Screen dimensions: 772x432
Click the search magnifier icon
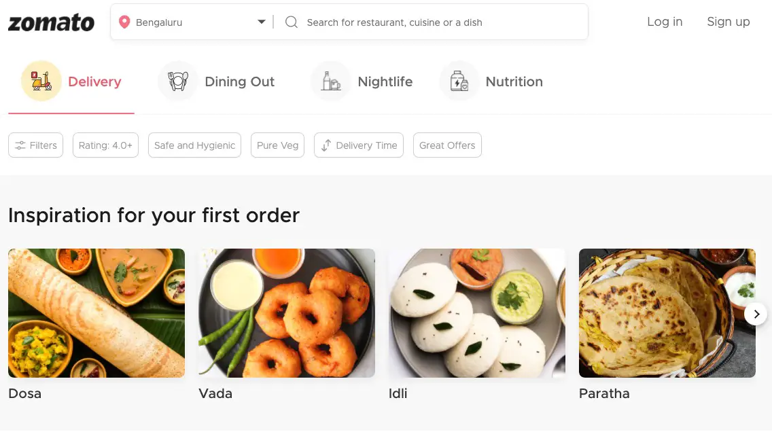(291, 22)
